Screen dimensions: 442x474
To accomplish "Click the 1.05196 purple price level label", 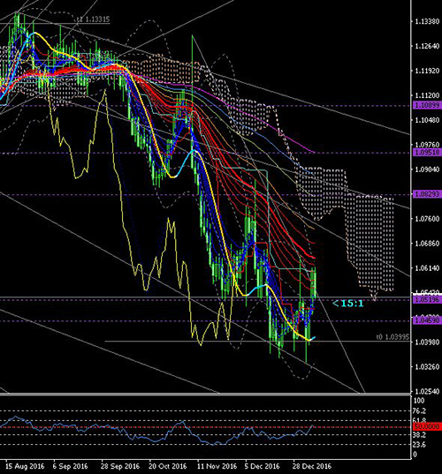I will [427, 299].
